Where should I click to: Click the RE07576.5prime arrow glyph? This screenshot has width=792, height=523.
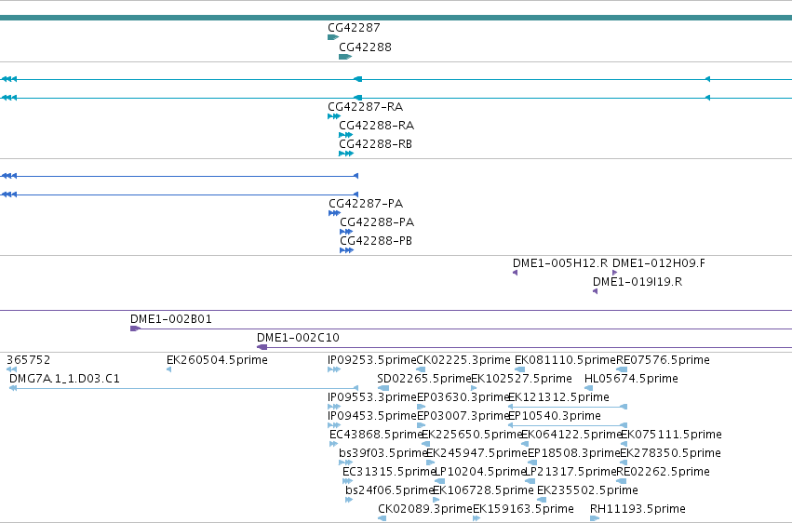pyautogui.click(x=622, y=370)
